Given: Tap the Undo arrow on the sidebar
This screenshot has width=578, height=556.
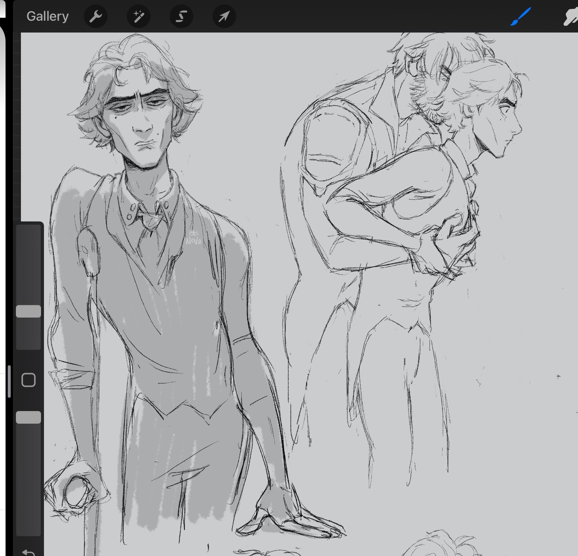Looking at the screenshot, I should click(x=28, y=552).
